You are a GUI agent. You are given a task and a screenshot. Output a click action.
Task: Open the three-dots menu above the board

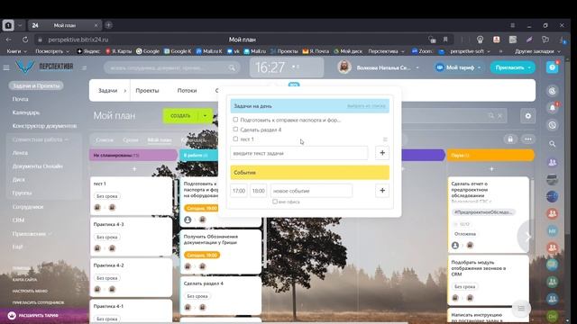pos(528,139)
